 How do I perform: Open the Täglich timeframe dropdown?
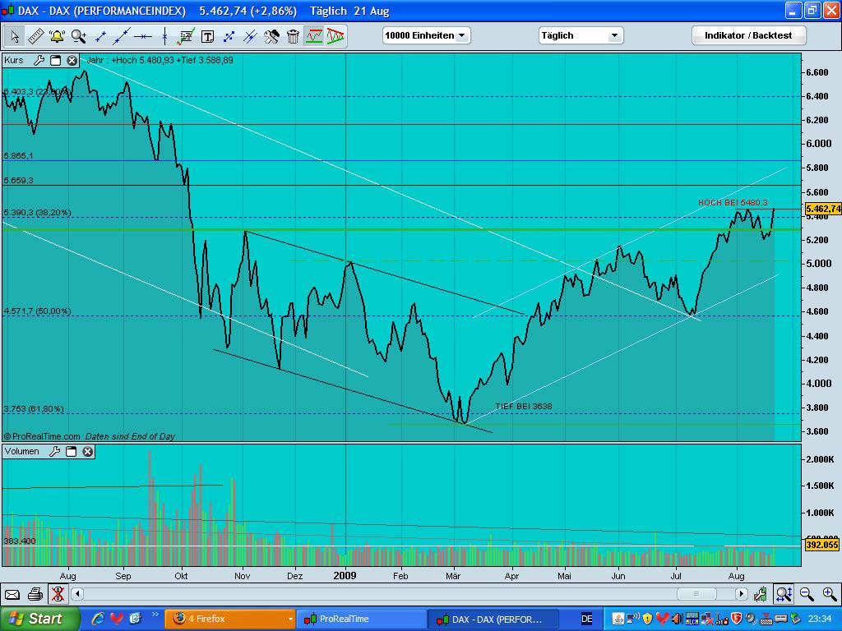tap(581, 35)
